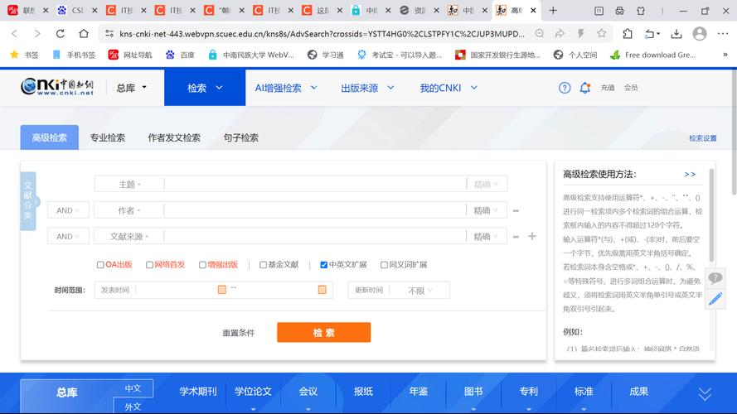Expand the 我的CNKI menu
Viewport: 737px width, 414px height.
(449, 88)
